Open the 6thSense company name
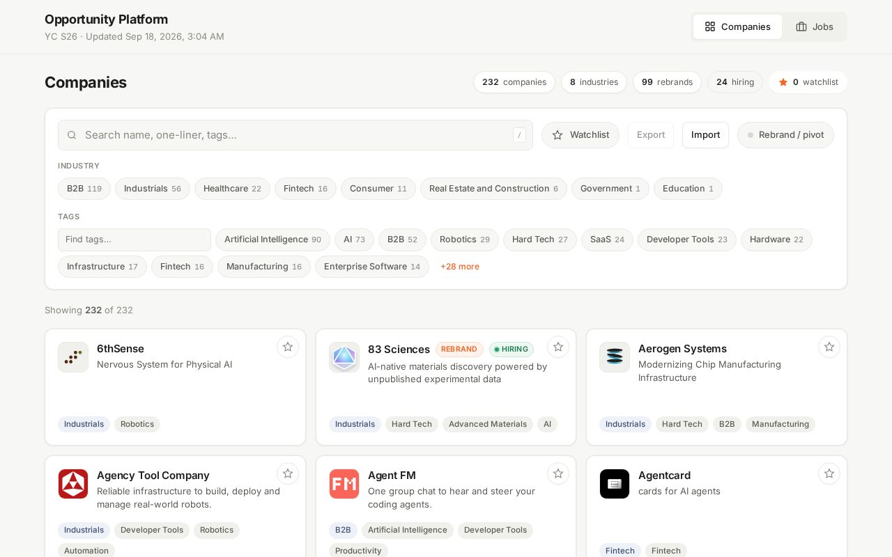Screen dimensions: 892x557 [121, 349]
